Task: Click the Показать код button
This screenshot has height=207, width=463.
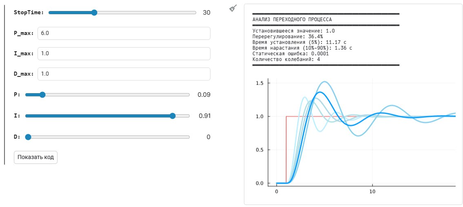Action: click(36, 157)
